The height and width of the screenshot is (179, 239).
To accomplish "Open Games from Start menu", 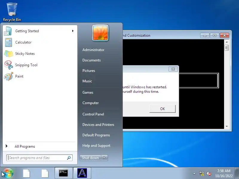I will pos(88,92).
